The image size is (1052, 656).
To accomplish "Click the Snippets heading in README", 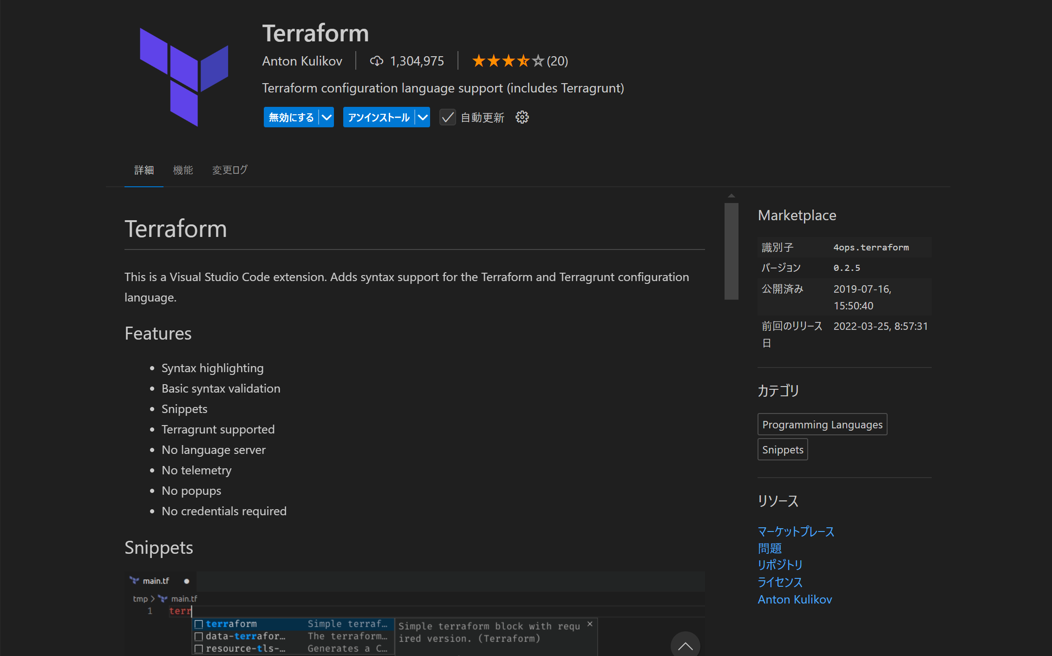I will coord(159,548).
